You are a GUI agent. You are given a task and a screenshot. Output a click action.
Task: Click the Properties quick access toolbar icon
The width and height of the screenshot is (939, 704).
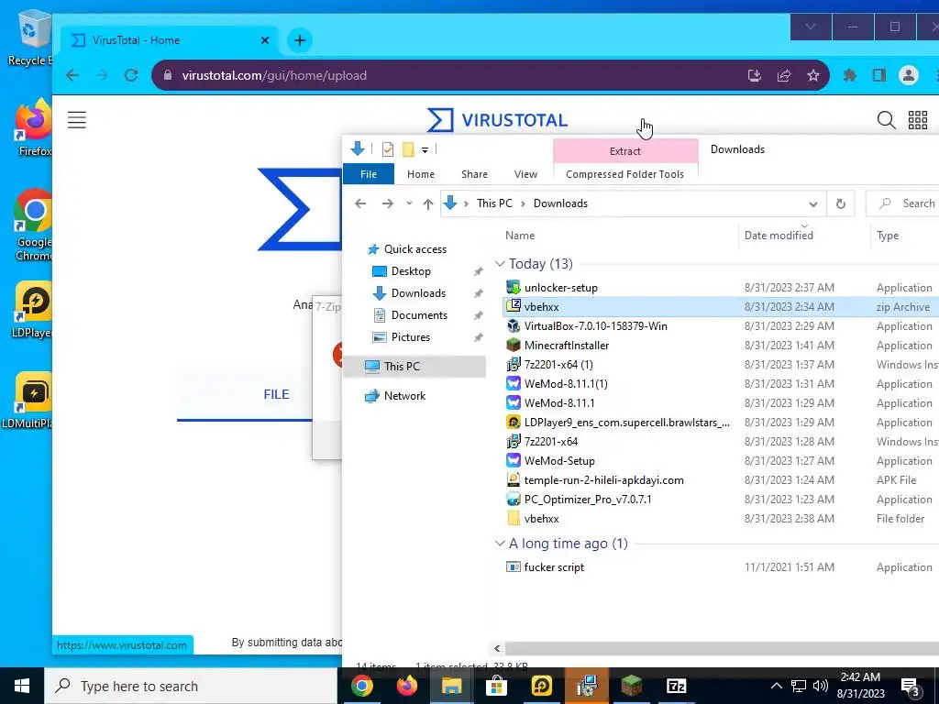coord(388,149)
